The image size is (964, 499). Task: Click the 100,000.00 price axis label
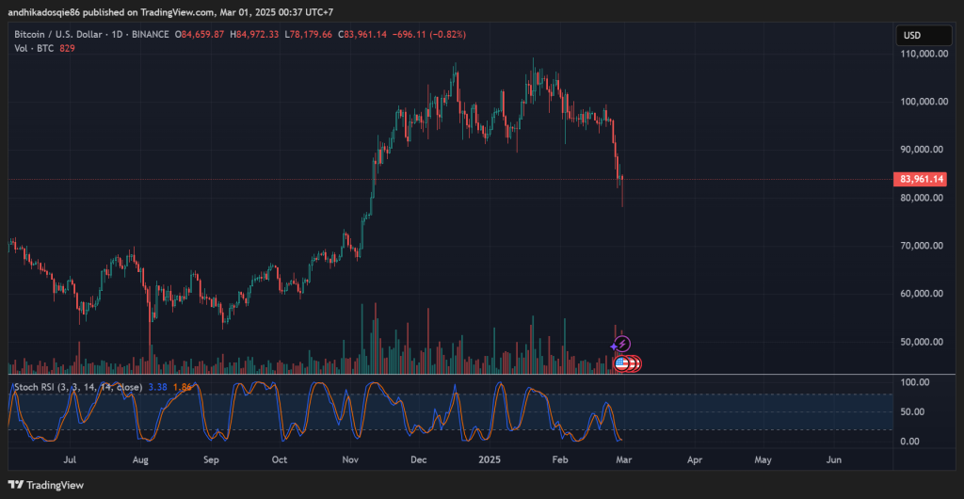[x=923, y=101]
